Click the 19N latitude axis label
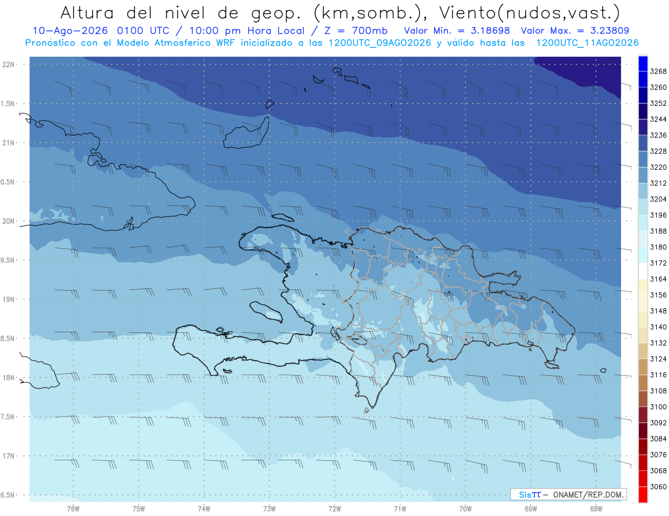Image resolution: width=669 pixels, height=516 pixels. (8, 299)
